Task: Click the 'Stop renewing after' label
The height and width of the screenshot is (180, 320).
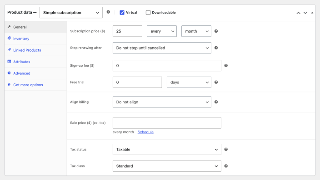Action: click(x=86, y=48)
